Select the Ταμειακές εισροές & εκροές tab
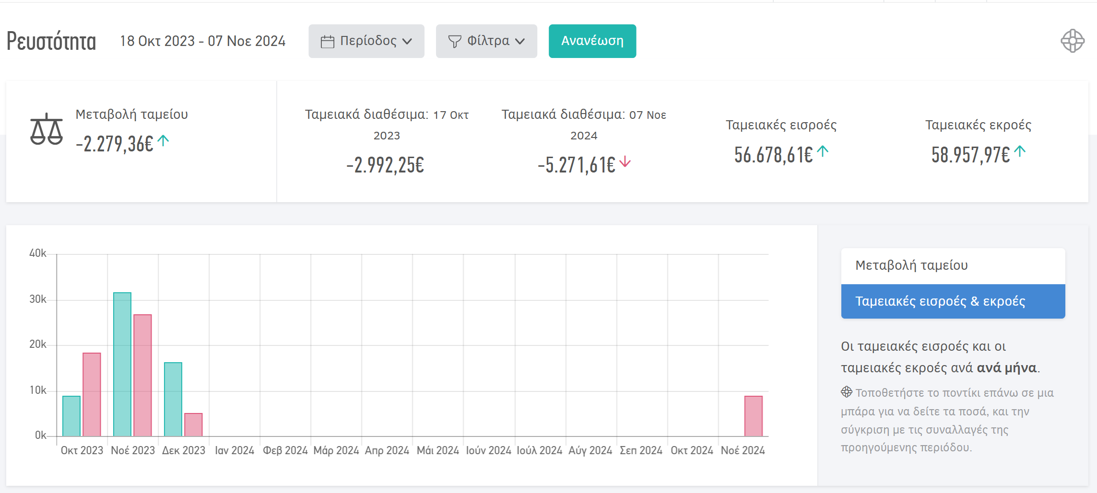 coord(953,301)
